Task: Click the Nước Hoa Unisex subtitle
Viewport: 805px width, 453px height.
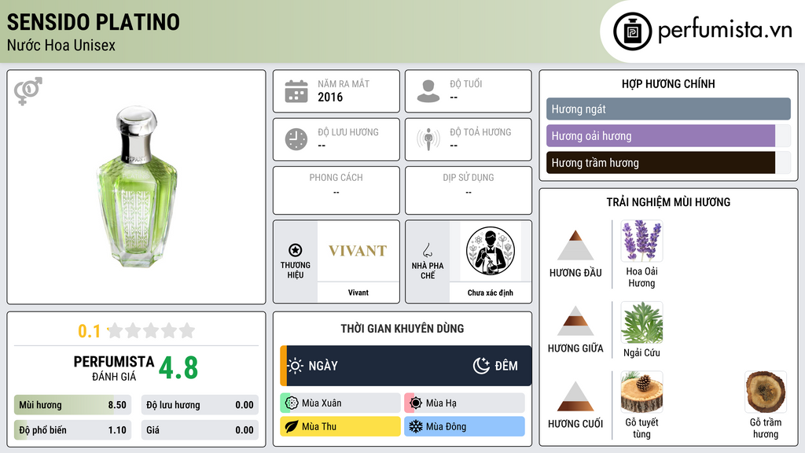Action: tap(61, 45)
